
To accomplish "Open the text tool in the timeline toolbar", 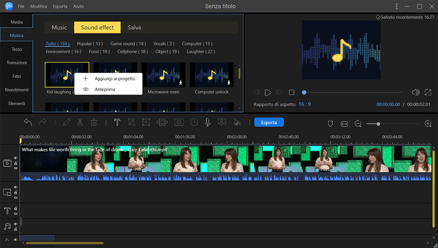I will pyautogui.click(x=117, y=122).
